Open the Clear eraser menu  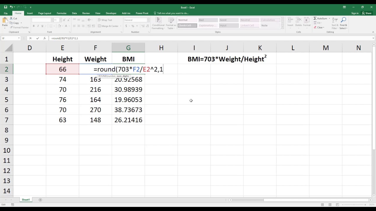coord(319,27)
